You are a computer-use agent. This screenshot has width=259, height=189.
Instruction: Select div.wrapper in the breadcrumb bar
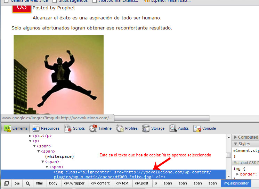74,183
